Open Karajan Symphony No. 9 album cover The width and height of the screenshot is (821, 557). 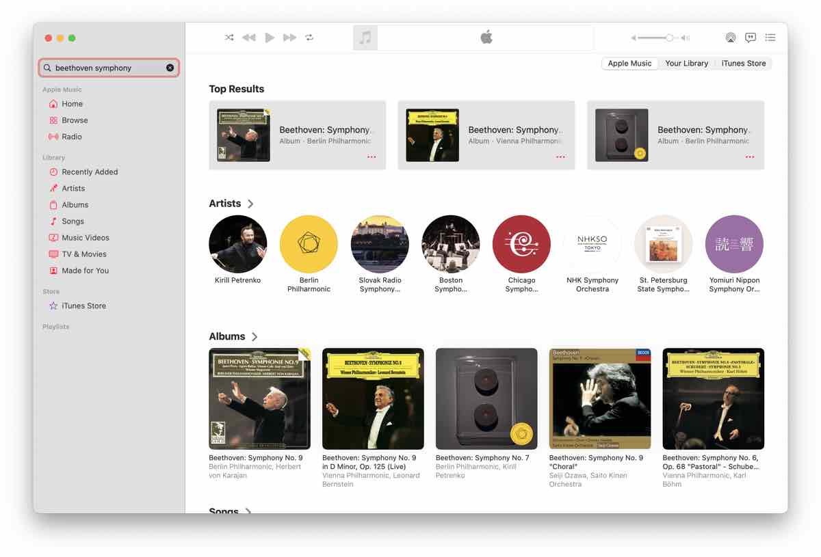[x=260, y=398]
